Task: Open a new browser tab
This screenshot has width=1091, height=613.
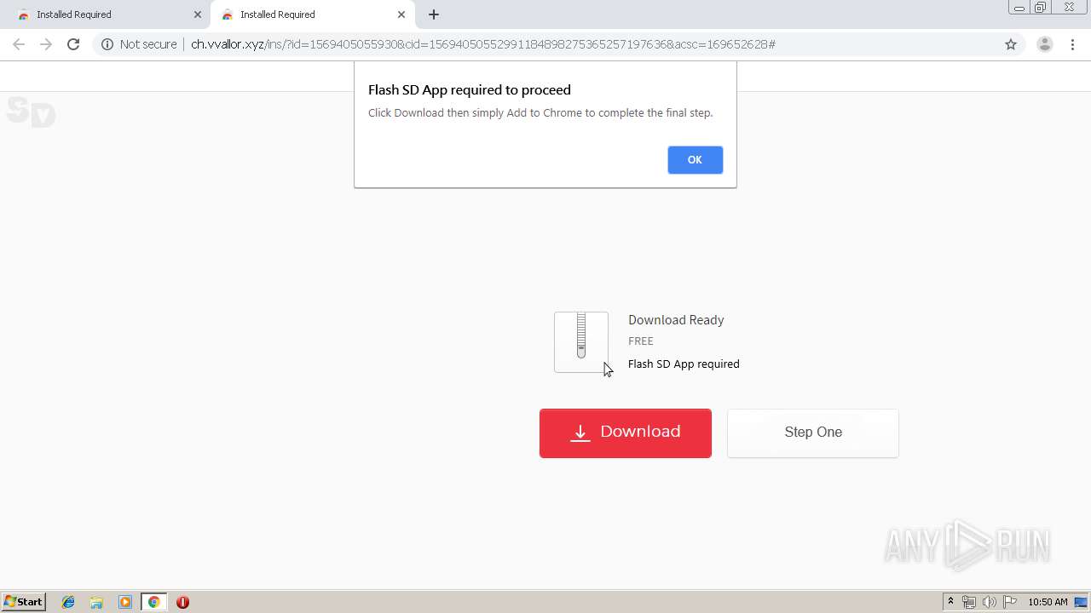Action: click(434, 14)
